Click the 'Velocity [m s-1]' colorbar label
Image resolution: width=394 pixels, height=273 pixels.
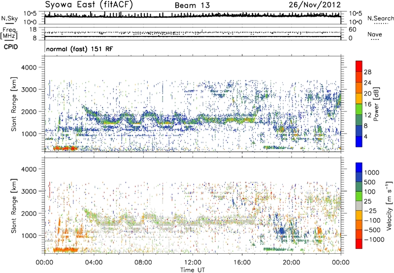[390, 205]
